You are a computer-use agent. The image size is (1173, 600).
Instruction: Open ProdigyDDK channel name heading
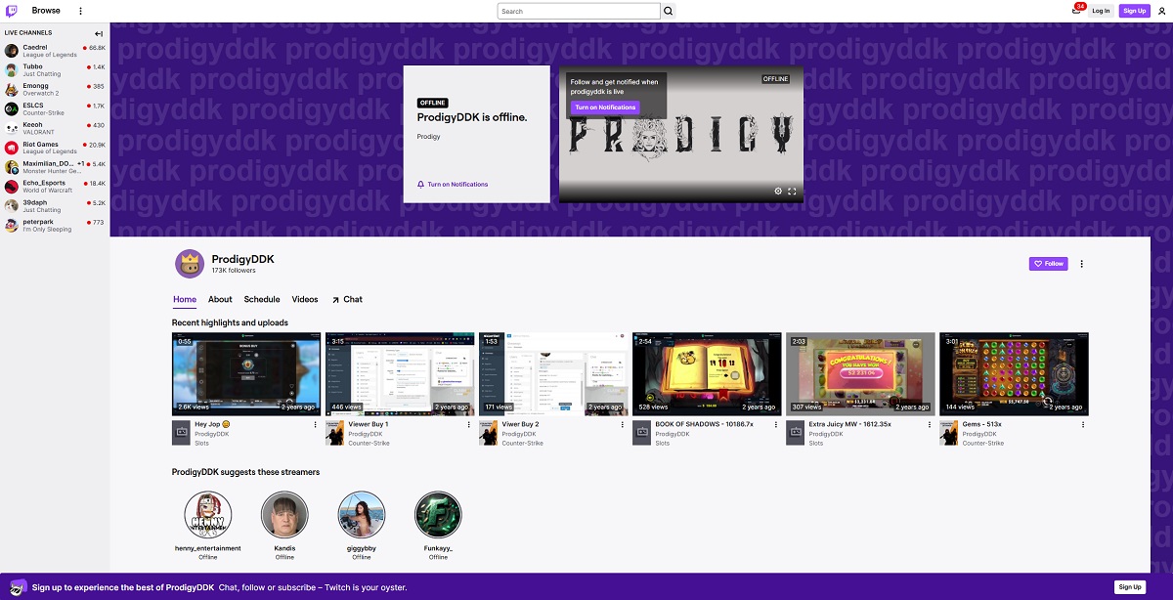(x=242, y=259)
